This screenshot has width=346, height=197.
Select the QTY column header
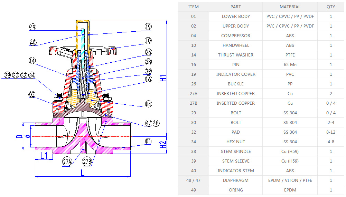pyautogui.click(x=330, y=7)
